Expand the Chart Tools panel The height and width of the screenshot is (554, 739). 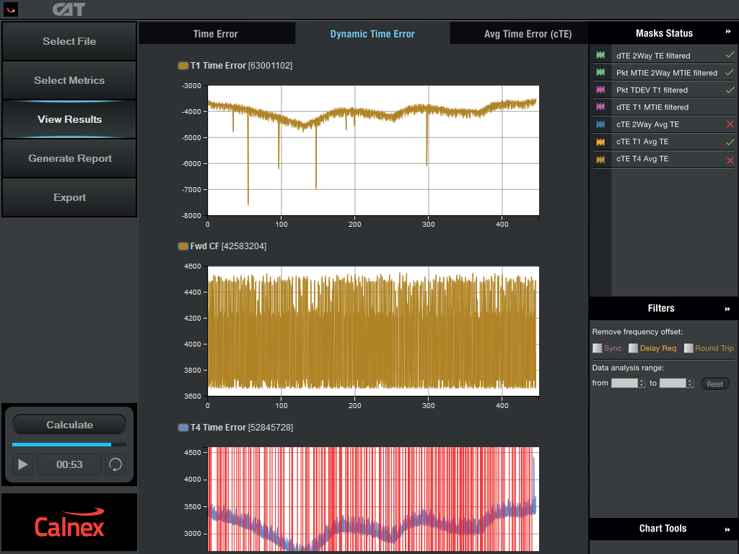click(x=728, y=529)
